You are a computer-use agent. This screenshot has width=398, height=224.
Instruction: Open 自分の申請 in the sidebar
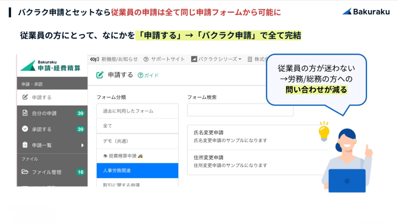pyautogui.click(x=52, y=113)
